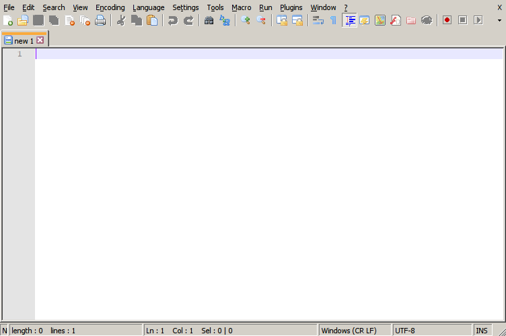
Task: Open the Encoding menu
Action: click(110, 7)
